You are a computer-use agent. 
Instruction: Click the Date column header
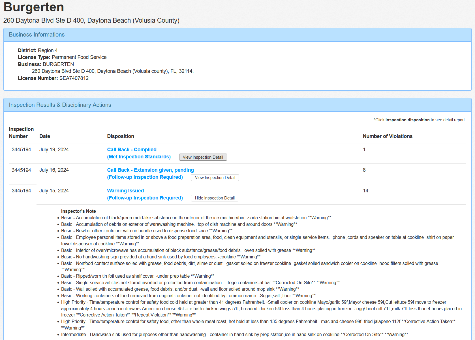[45, 136]
